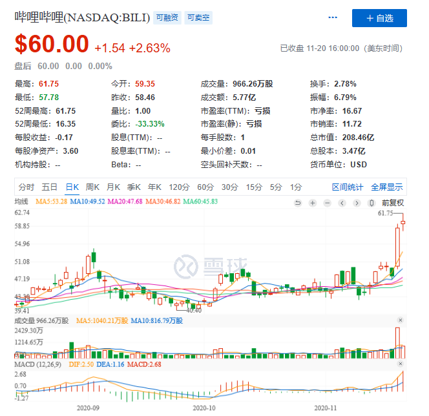This screenshot has width=429, height=416.
Task: Click the 均线 label
Action: pos(21,202)
